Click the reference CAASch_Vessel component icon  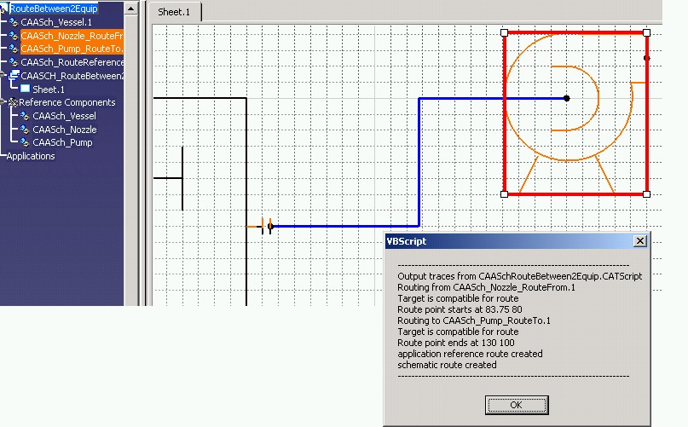25,116
